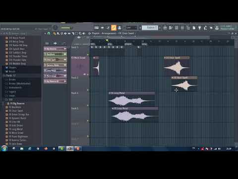This screenshot has width=238, height=179.
Task: Open the clip menu arrow of FX Long Metal on Track 4
Action: (x=110, y=93)
